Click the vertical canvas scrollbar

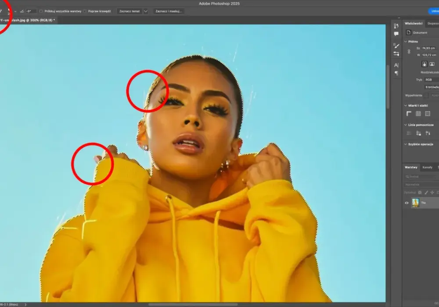pyautogui.click(x=388, y=87)
